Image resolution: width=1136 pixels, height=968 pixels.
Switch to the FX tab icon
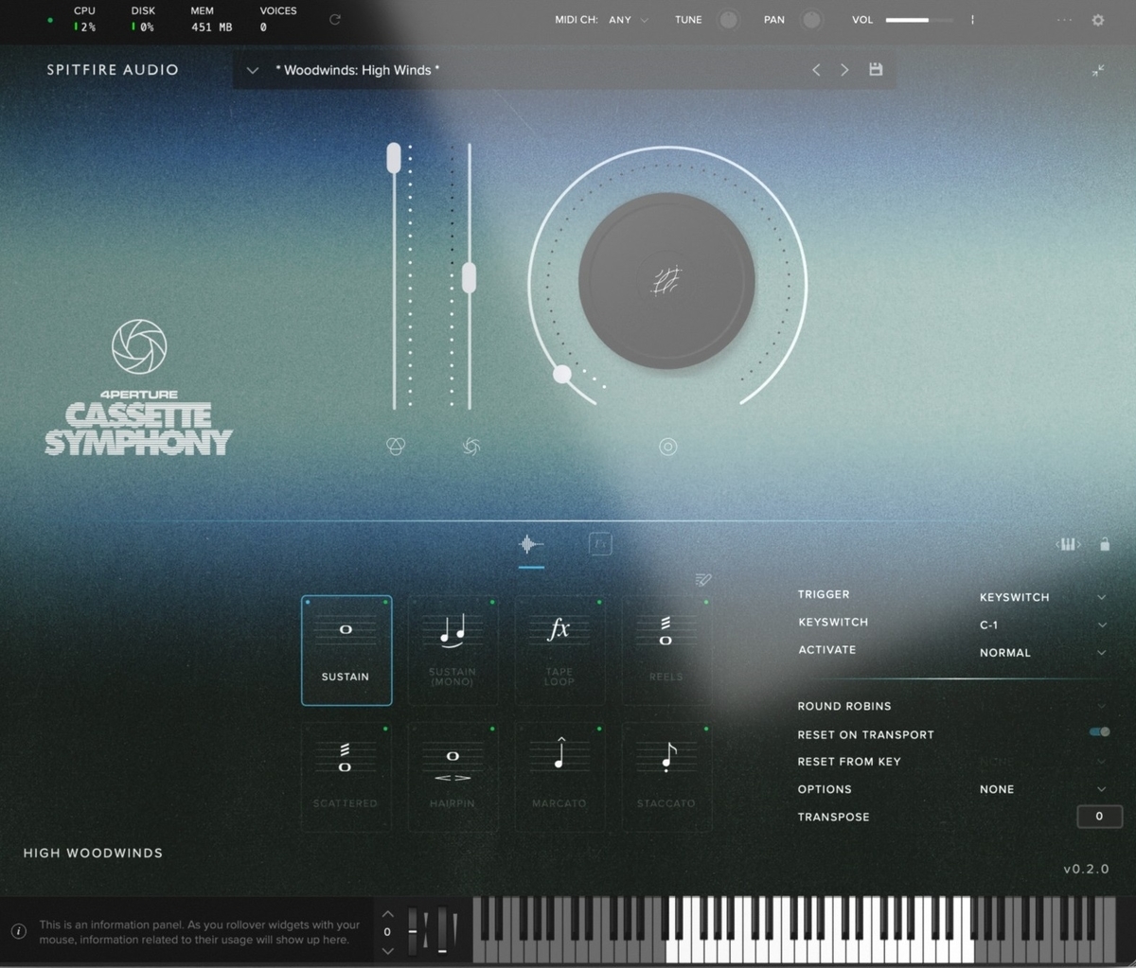600,544
